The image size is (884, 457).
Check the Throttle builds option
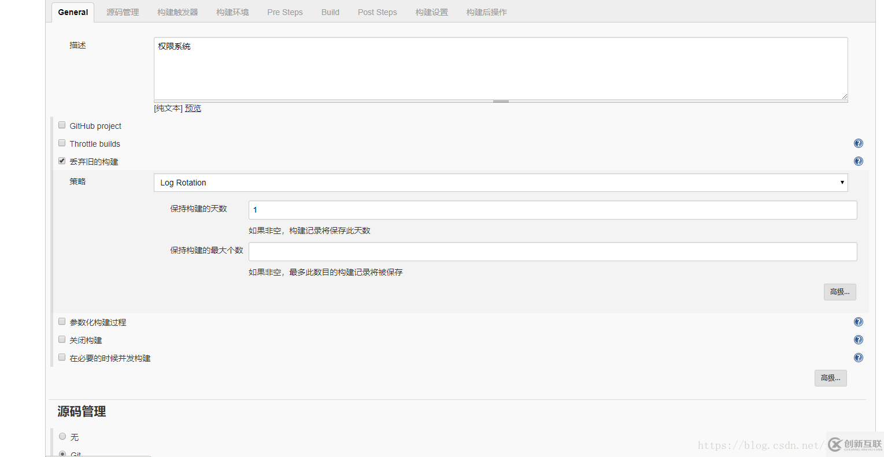click(x=62, y=143)
